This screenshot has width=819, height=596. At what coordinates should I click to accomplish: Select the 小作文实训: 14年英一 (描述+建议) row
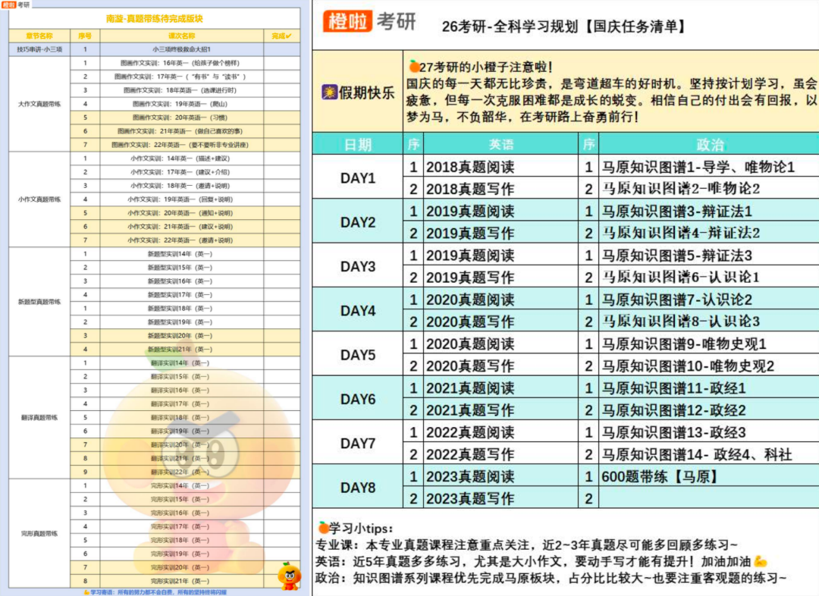pyautogui.click(x=182, y=158)
